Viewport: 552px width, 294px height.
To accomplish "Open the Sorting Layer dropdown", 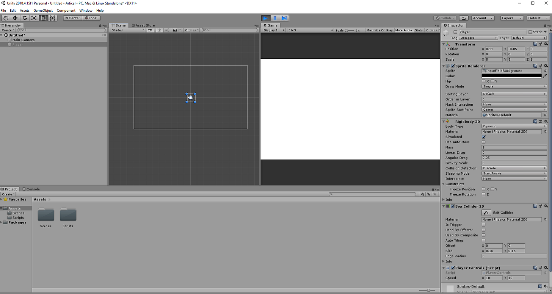I will pos(514,94).
